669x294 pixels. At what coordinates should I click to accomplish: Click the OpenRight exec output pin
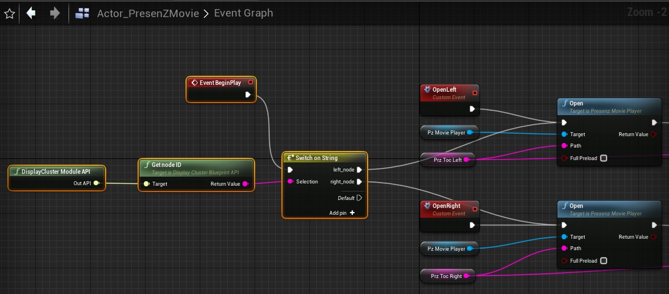coord(472,225)
